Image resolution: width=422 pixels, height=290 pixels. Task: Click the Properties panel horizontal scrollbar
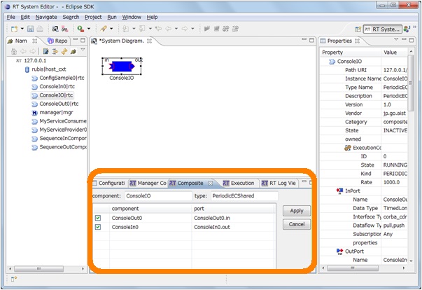tap(365, 268)
